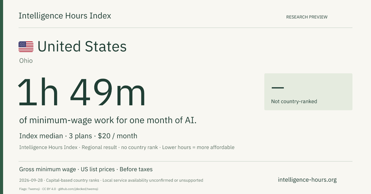The height and width of the screenshot is (194, 371).
Task: Click the 1h 49m result figure
Action: pyautogui.click(x=82, y=93)
